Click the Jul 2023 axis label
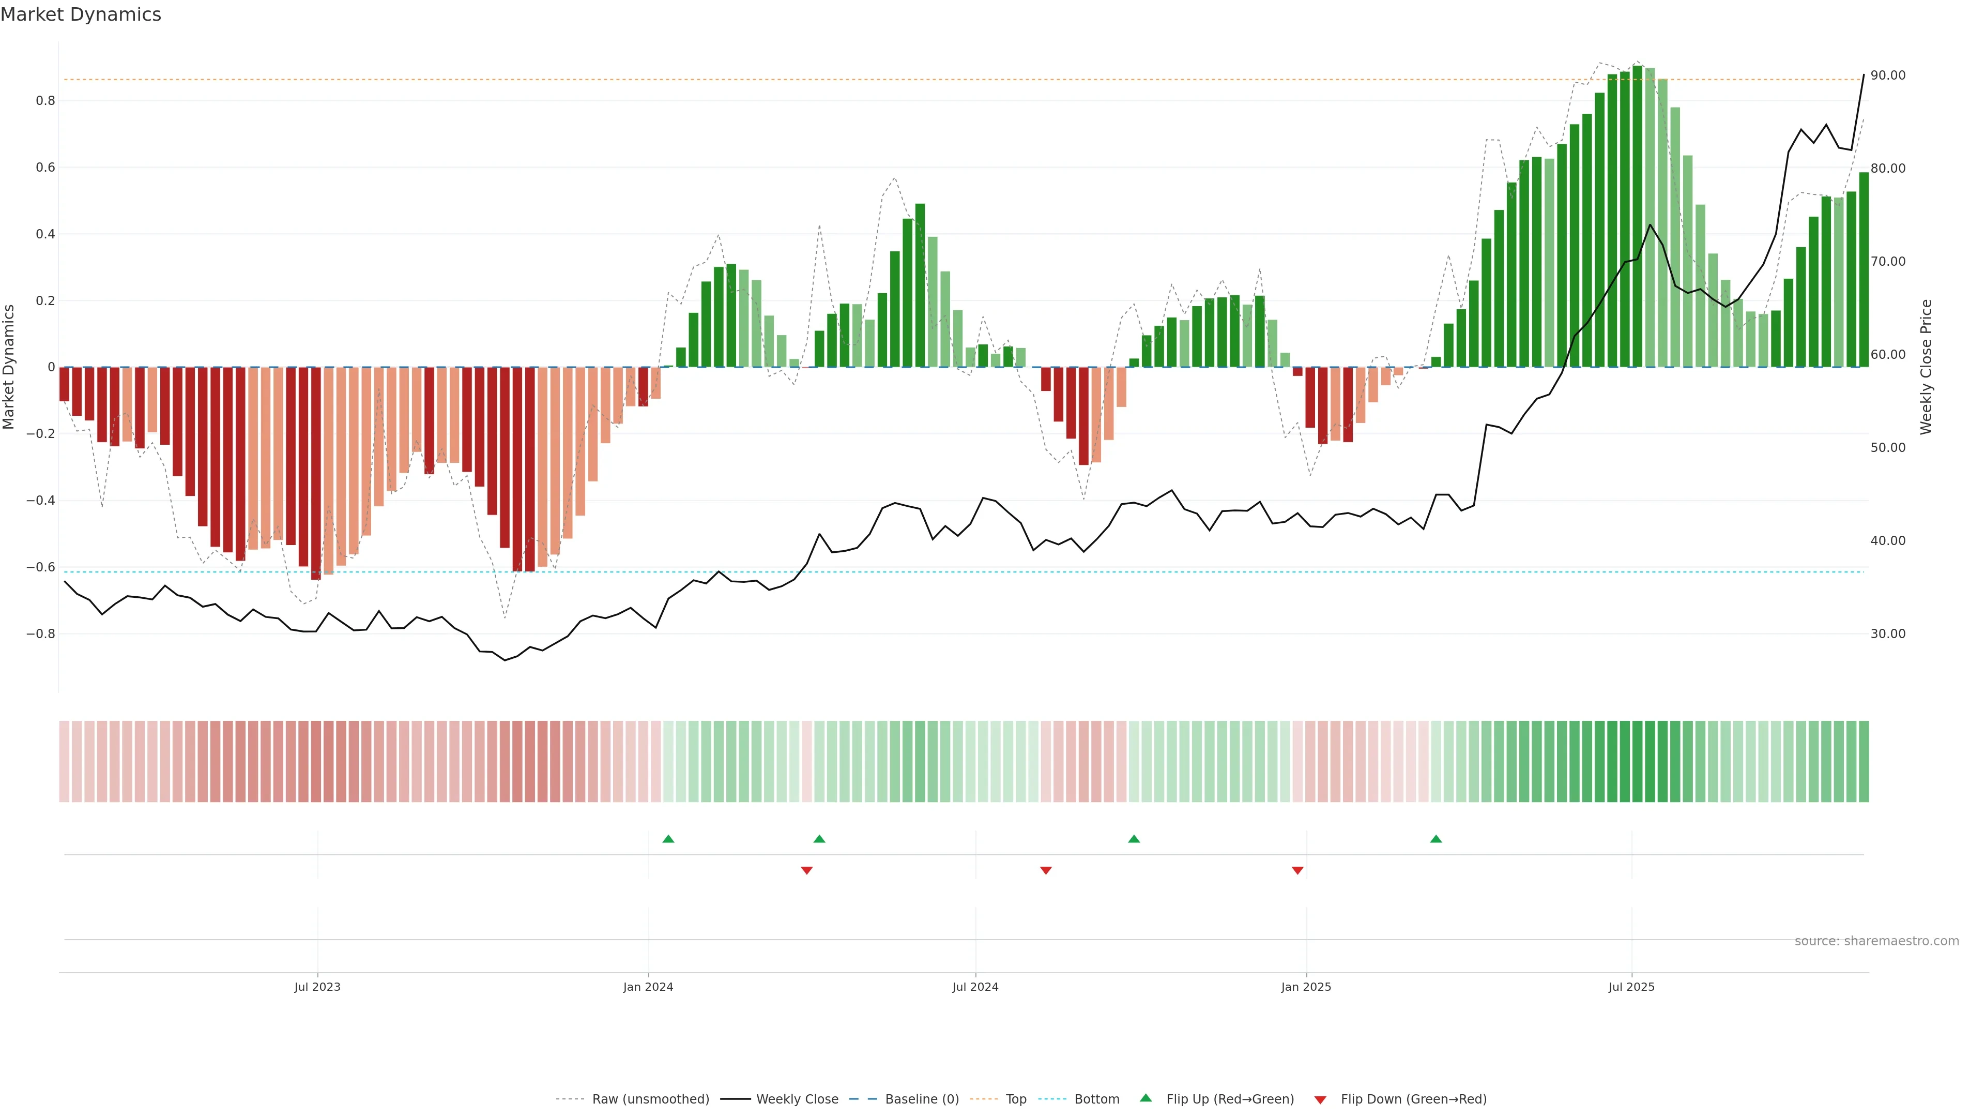 317,987
